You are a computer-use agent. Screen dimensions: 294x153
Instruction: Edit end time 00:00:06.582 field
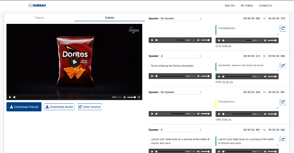coord(277,130)
